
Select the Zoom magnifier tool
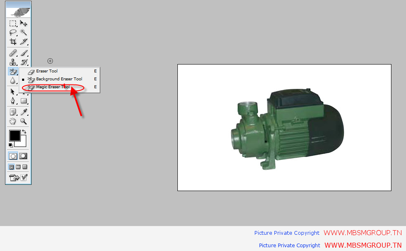click(x=24, y=121)
